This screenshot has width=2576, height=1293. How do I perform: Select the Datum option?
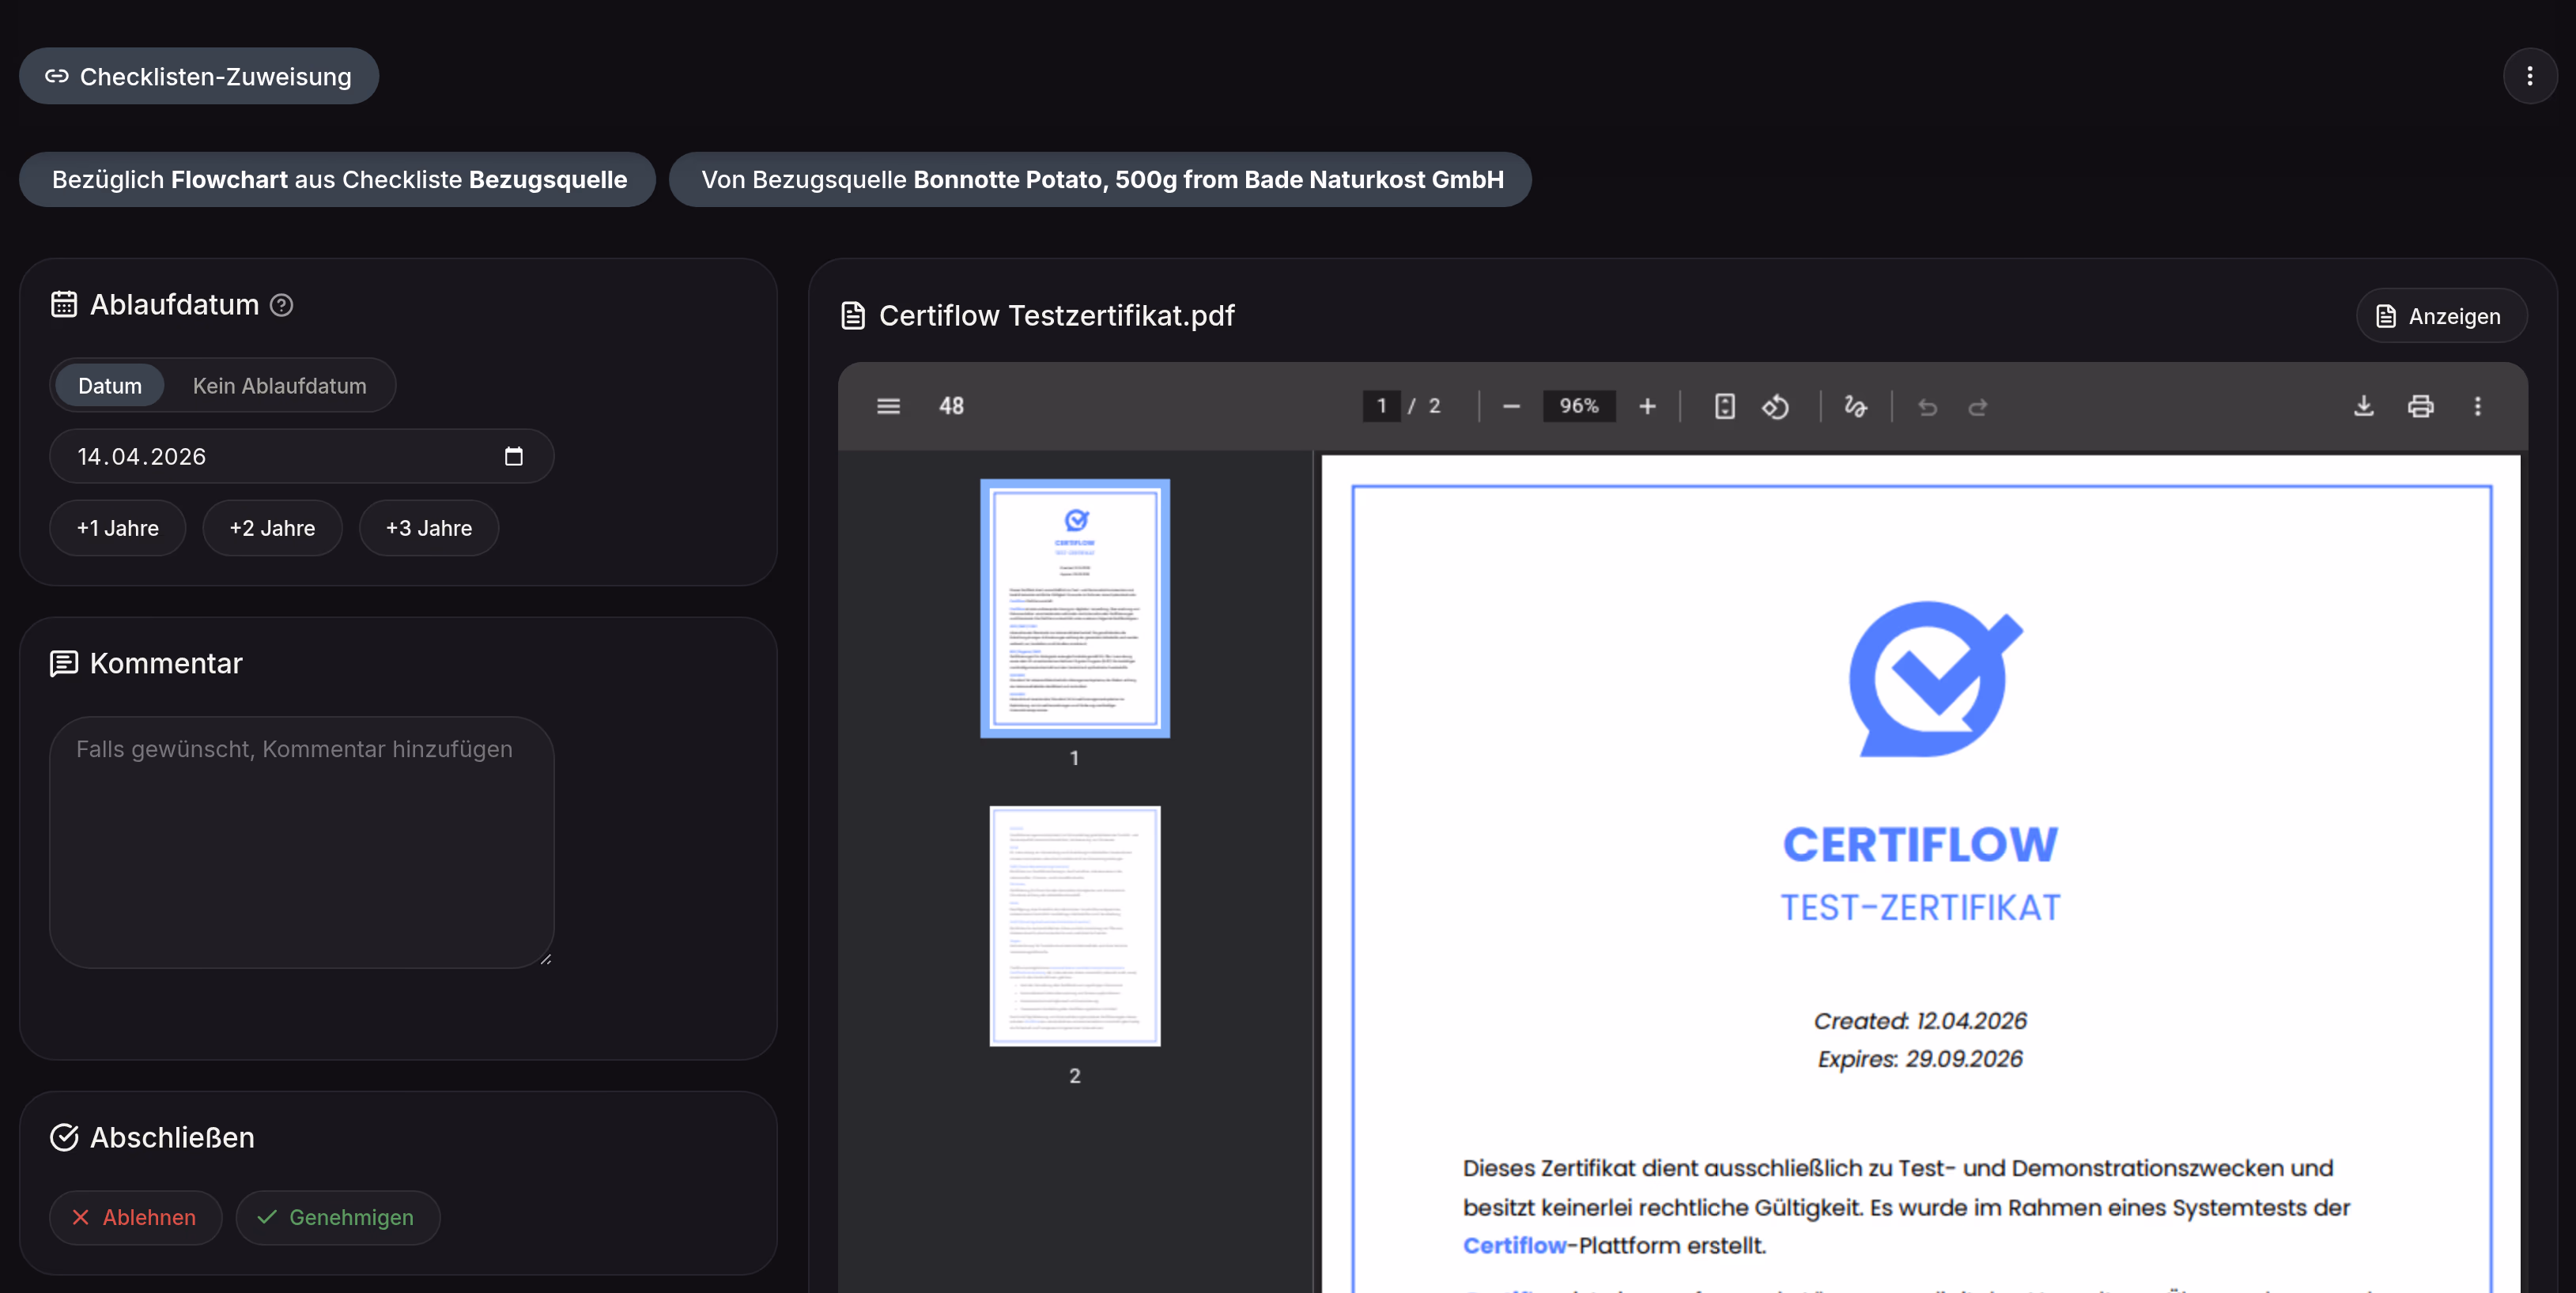click(x=109, y=386)
